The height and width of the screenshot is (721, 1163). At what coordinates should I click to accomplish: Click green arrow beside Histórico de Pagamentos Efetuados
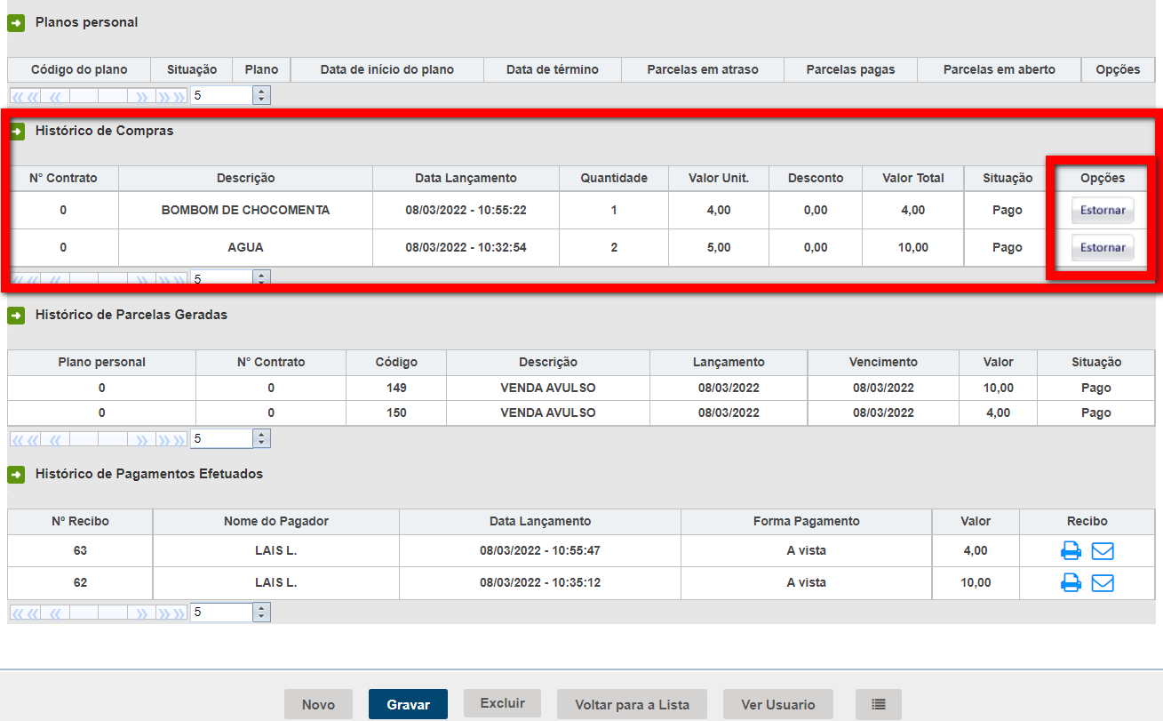point(16,475)
